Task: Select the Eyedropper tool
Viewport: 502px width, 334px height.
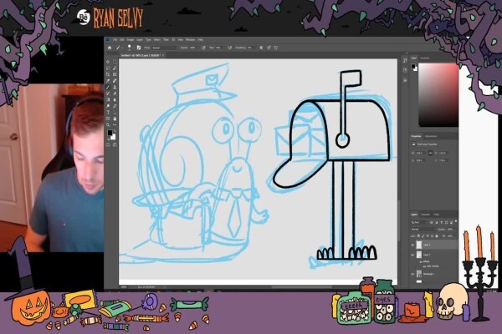Action: click(x=108, y=80)
